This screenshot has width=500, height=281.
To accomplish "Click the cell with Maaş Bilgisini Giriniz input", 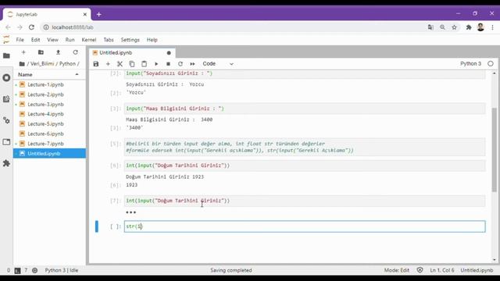I will tap(305, 108).
